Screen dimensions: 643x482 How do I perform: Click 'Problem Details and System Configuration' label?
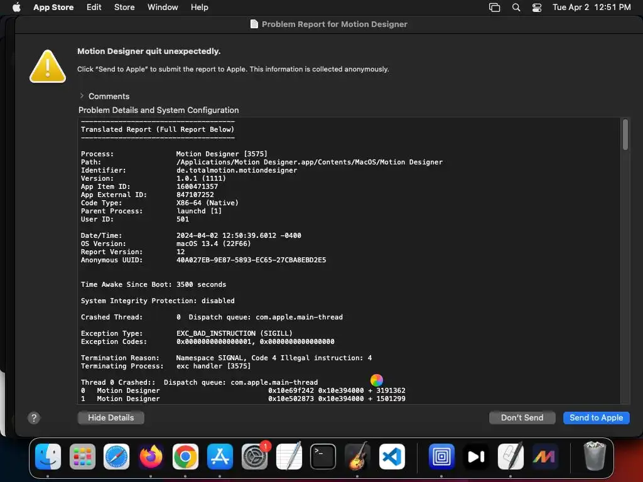pyautogui.click(x=158, y=110)
